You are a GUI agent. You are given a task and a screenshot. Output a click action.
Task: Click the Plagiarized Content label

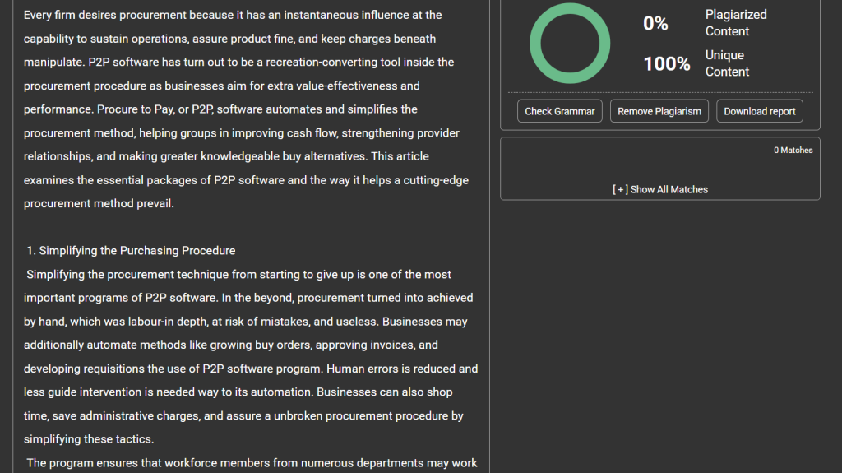(736, 23)
